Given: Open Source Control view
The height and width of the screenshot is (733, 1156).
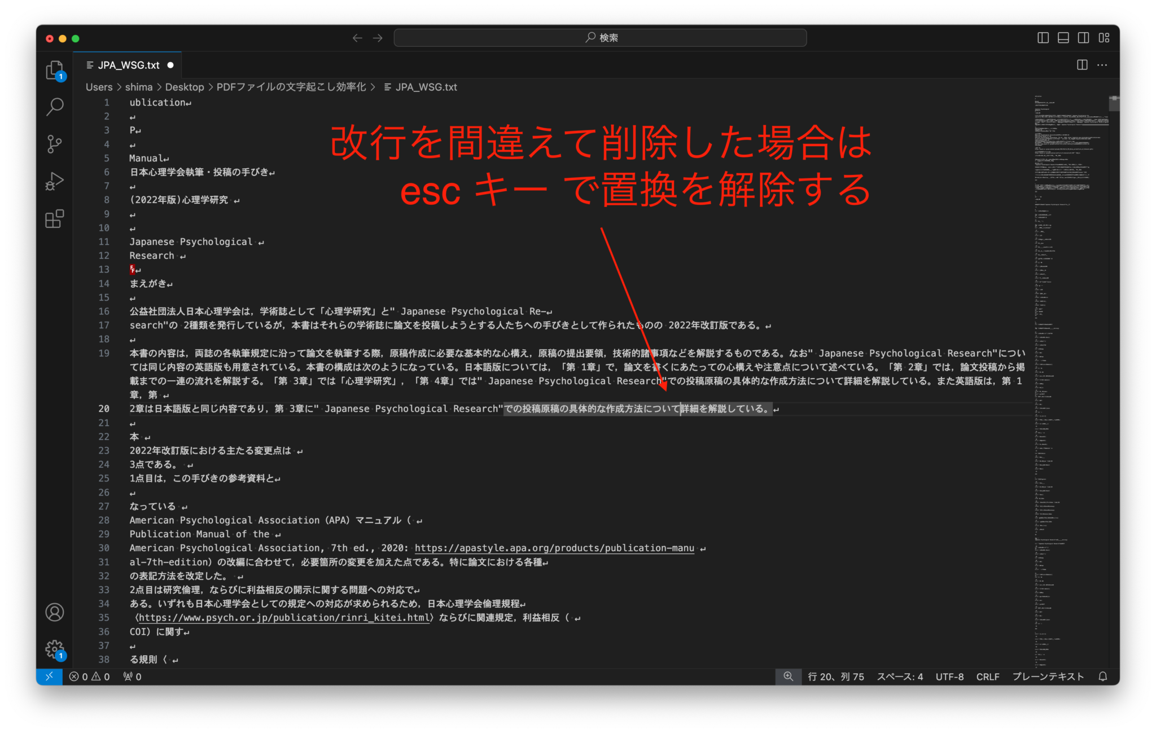Looking at the screenshot, I should [55, 144].
